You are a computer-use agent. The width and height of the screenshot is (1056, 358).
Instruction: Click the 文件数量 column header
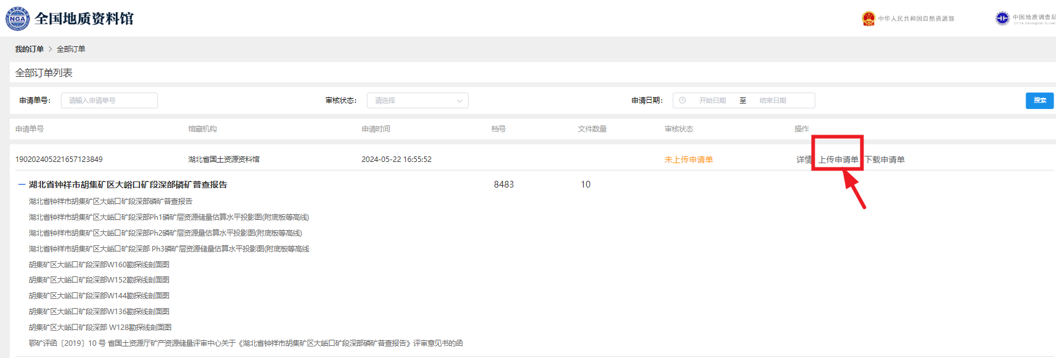click(x=592, y=129)
